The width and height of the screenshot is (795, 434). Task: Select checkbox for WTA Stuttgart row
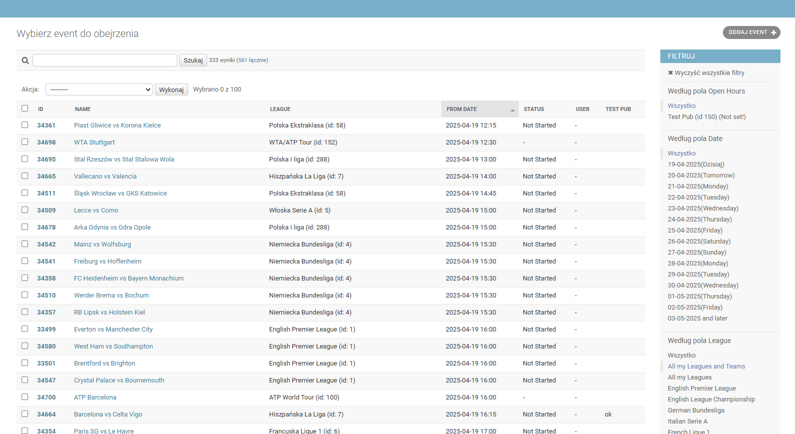pyautogui.click(x=25, y=141)
